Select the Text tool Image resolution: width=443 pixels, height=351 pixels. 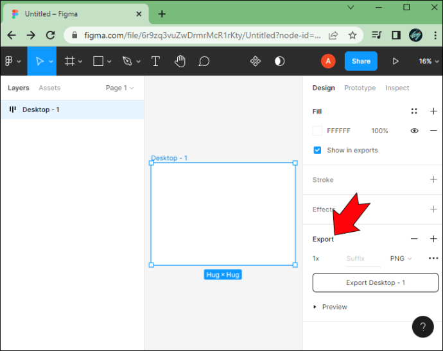[x=155, y=61]
